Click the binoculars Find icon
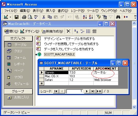This screenshot has width=138, height=116. click(118, 17)
